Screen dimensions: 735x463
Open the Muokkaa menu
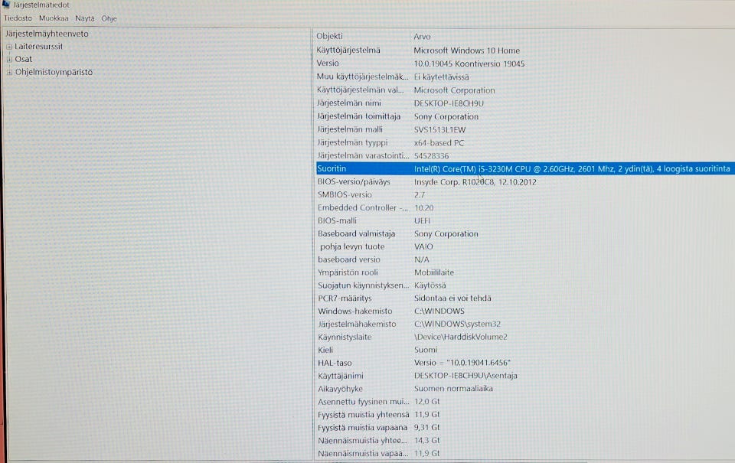click(54, 18)
